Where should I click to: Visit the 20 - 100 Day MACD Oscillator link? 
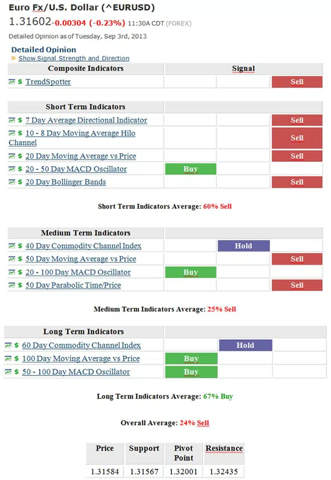[x=78, y=272]
